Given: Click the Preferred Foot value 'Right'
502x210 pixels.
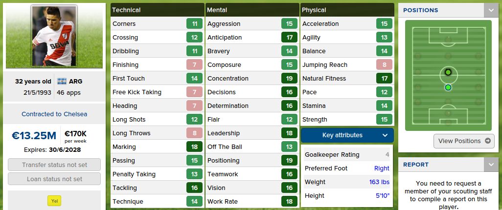Looking at the screenshot, I should (382, 168).
